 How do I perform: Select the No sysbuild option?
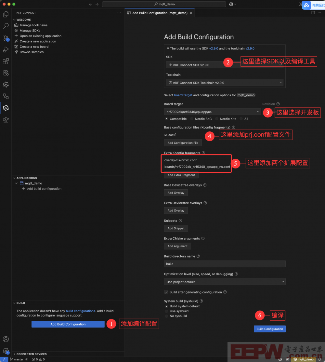click(166, 316)
